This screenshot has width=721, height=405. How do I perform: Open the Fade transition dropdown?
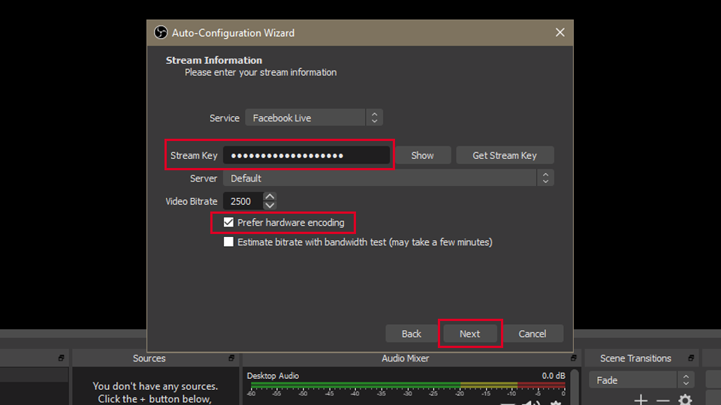[x=641, y=379]
